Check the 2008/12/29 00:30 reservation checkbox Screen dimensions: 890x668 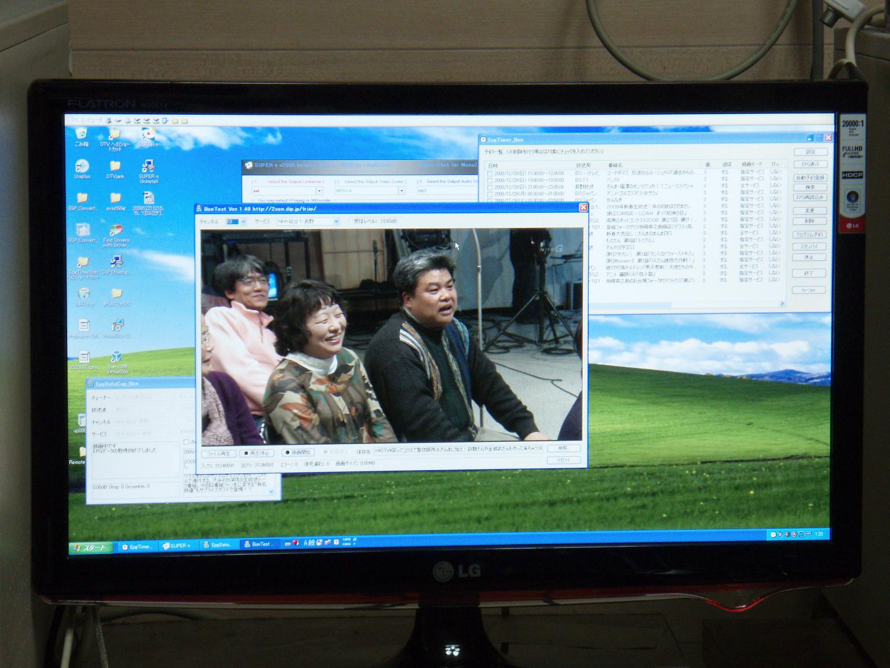click(490, 194)
